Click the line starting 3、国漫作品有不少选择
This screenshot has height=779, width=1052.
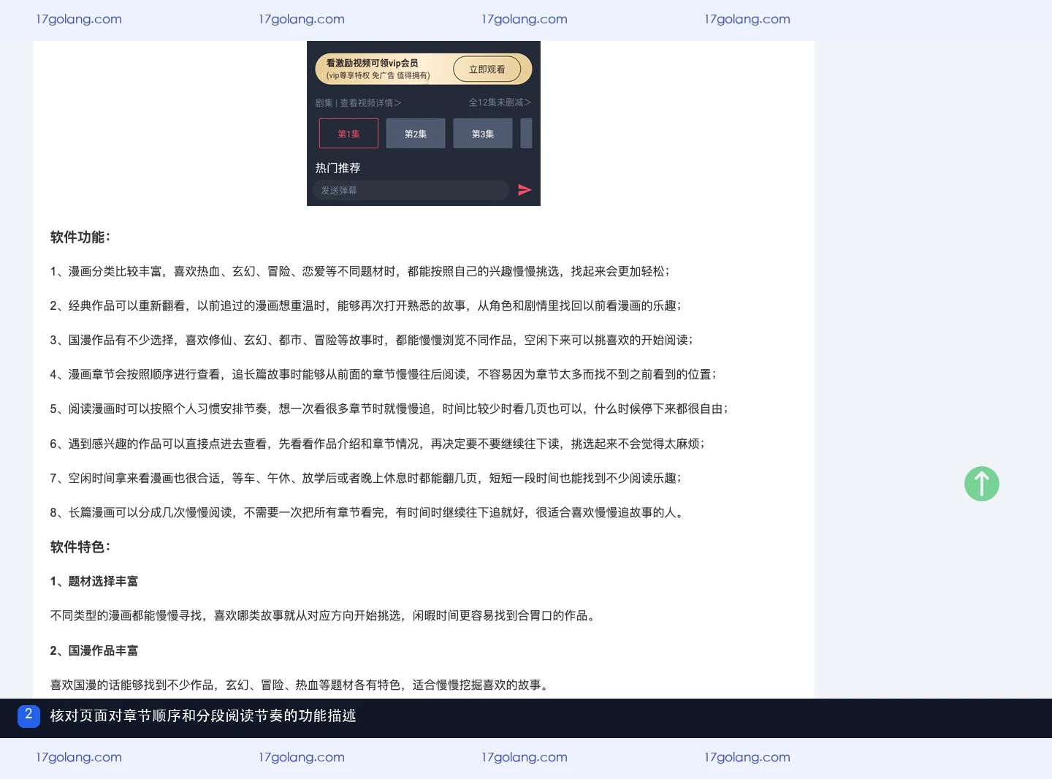pyautogui.click(x=371, y=340)
